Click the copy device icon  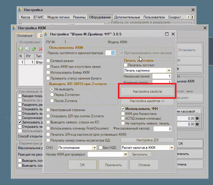[x=27, y=49]
